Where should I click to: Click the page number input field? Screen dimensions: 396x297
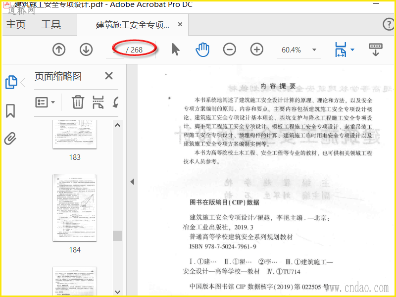pyautogui.click(x=115, y=50)
